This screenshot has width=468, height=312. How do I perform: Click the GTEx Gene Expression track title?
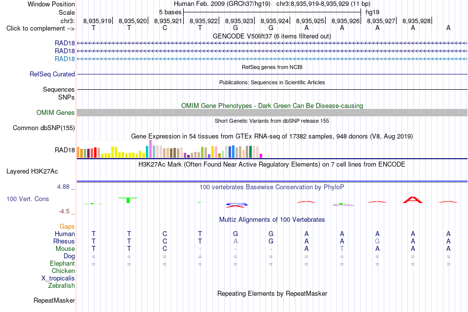[x=272, y=137]
